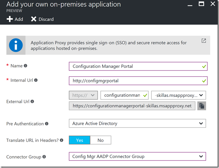Expand the skillas.msappproxy domain dropdown

point(179,96)
